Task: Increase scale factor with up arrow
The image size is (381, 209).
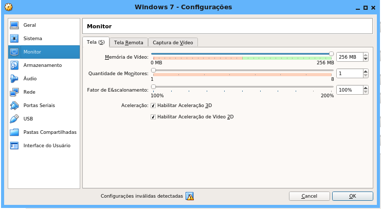Action: pos(366,88)
